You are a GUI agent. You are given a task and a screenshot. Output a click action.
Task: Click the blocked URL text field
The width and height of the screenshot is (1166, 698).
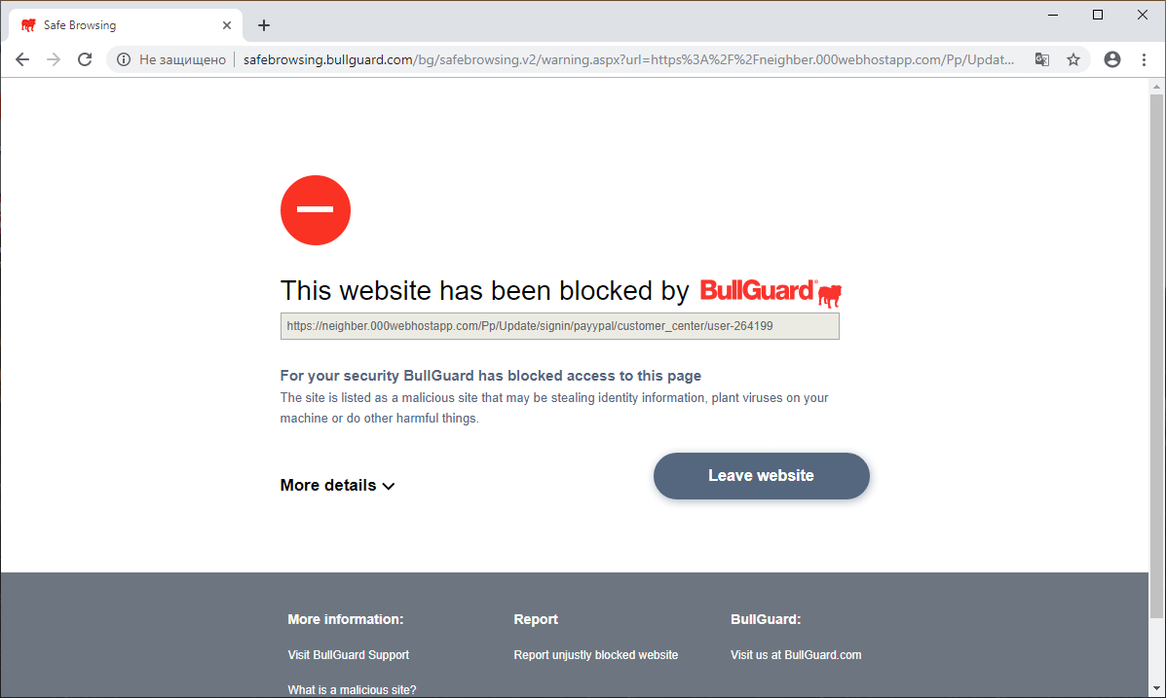pos(560,326)
